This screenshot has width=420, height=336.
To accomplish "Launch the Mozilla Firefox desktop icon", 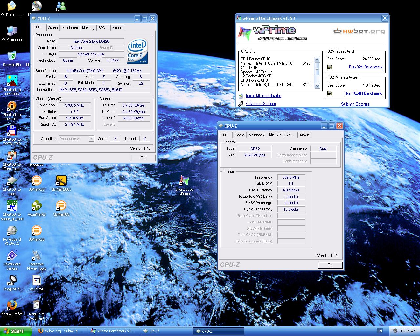I will coord(12,308).
